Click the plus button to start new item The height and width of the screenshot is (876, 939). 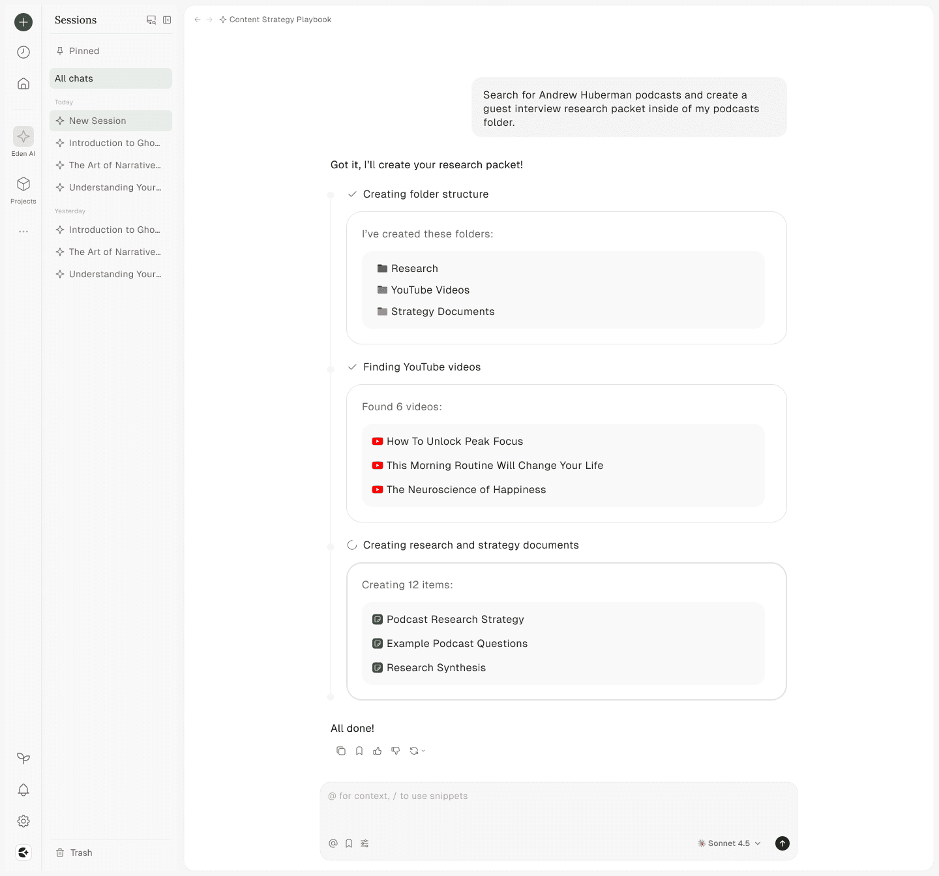23,22
